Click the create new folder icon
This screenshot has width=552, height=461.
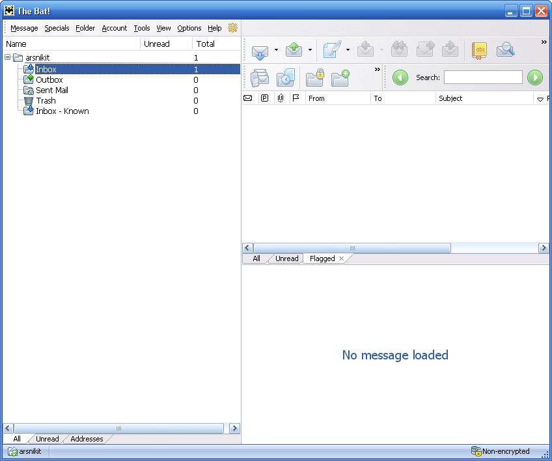pos(340,78)
